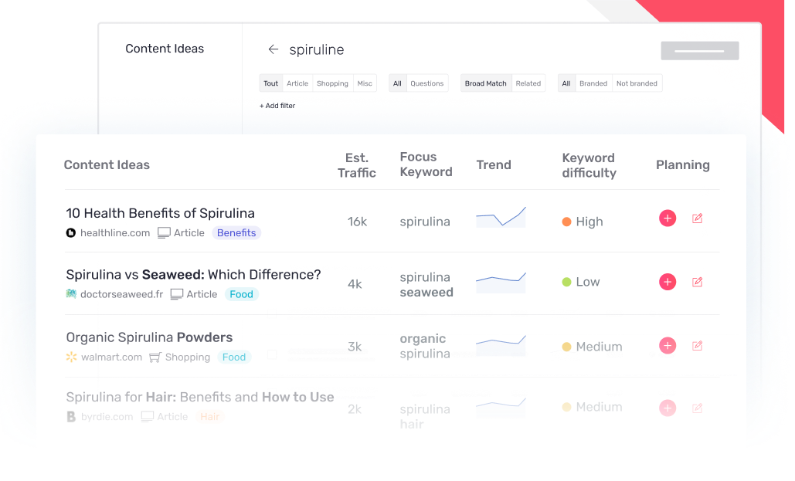Sort by Keyword difficulty column header
This screenshot has width=795, height=481.
pos(589,165)
